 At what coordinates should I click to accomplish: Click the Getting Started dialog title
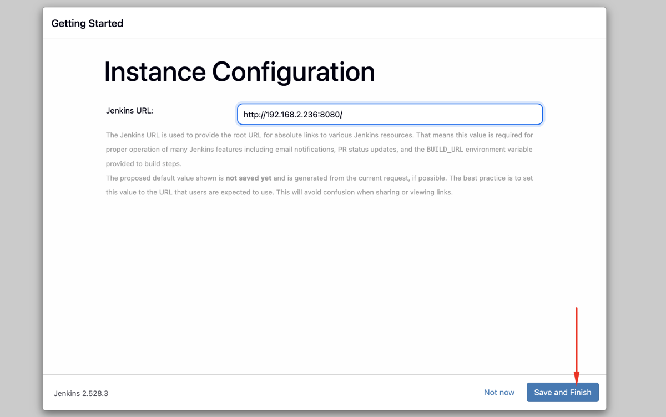87,23
